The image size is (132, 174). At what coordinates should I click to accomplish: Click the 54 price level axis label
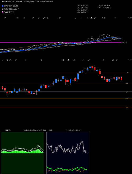[x=126, y=108]
